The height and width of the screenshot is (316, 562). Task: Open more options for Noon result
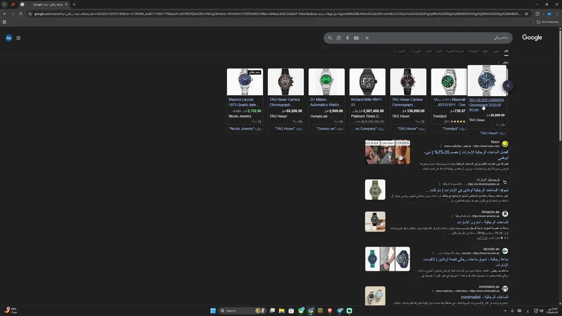[x=441, y=146]
